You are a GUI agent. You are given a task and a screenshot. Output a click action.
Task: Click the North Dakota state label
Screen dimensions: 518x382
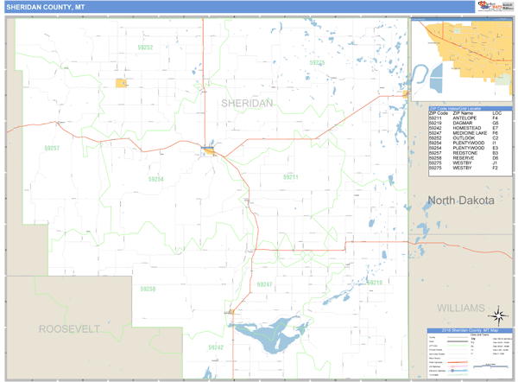point(461,200)
